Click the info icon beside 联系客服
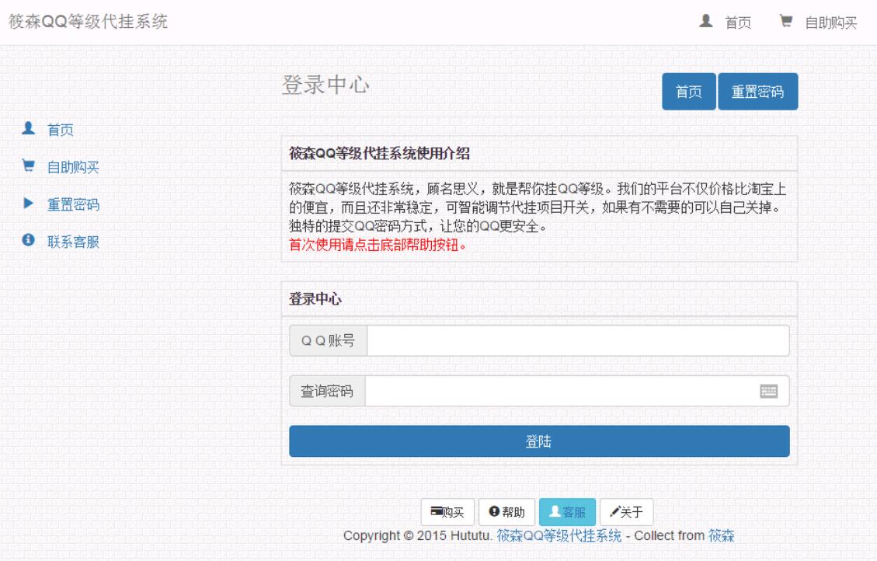The height and width of the screenshot is (561, 877). coord(28,240)
